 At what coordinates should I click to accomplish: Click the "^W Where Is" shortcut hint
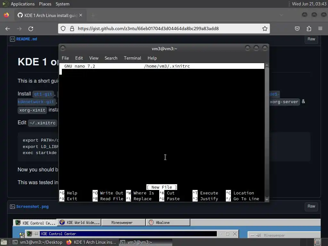pos(140,193)
